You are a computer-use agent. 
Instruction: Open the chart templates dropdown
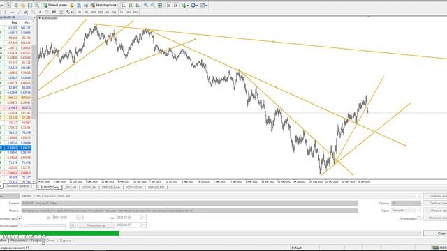point(203,5)
